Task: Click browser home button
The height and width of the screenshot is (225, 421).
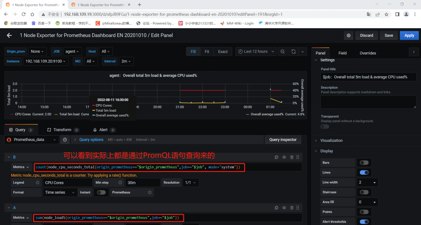Action: (x=32, y=14)
